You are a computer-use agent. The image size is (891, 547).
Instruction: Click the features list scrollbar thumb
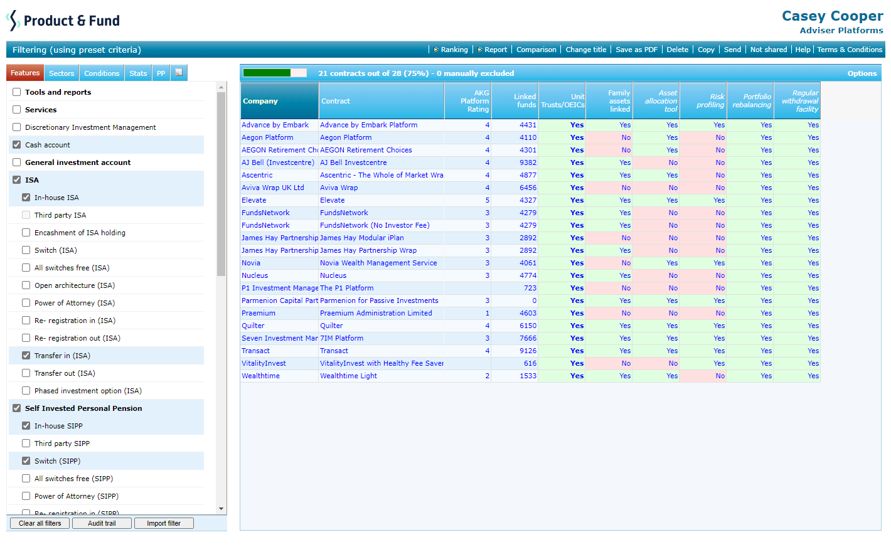221,184
